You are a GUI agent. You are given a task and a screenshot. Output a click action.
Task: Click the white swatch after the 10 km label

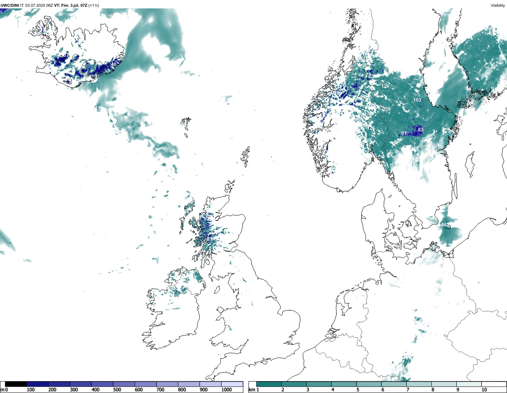click(494, 384)
